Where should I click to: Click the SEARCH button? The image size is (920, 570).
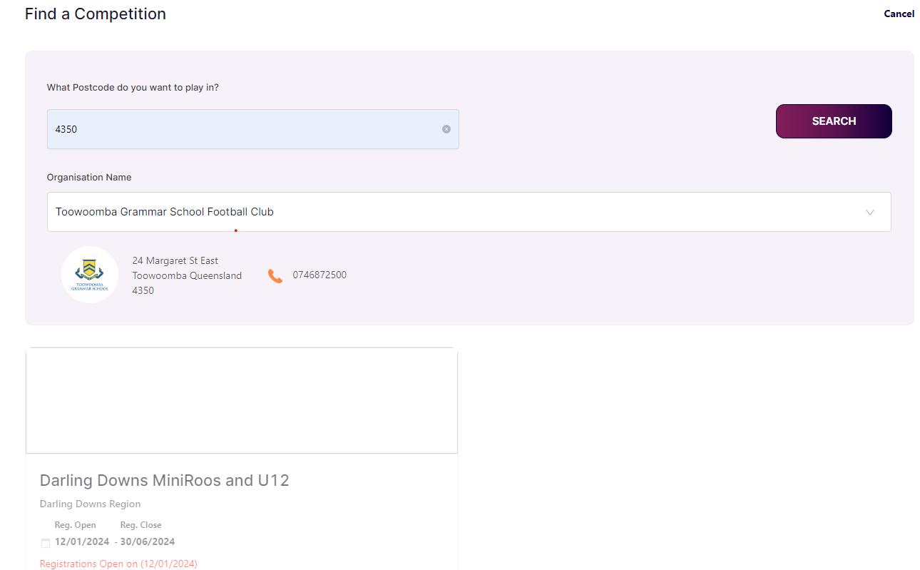[x=834, y=121]
